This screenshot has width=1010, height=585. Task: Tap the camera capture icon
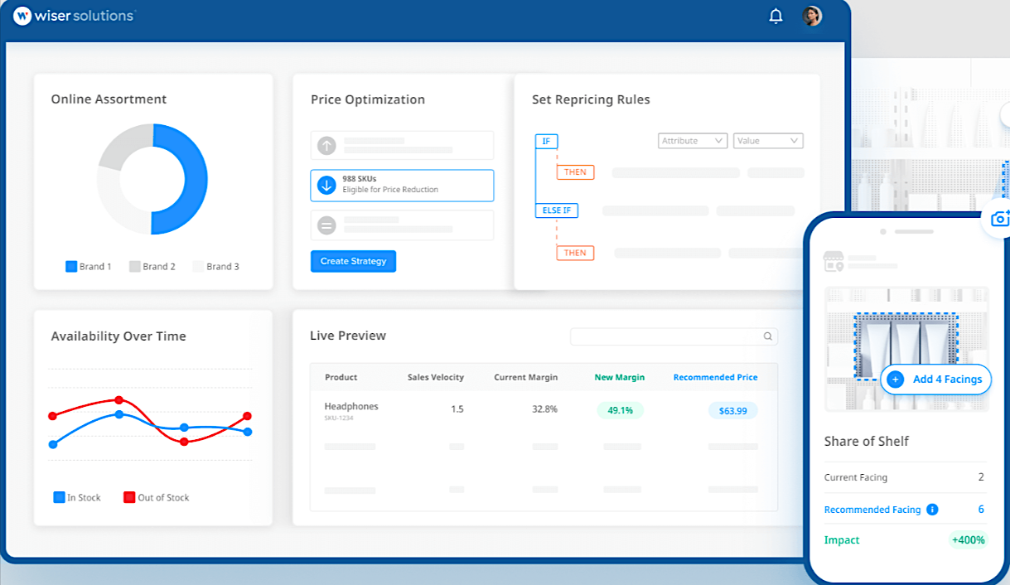coord(1001,219)
